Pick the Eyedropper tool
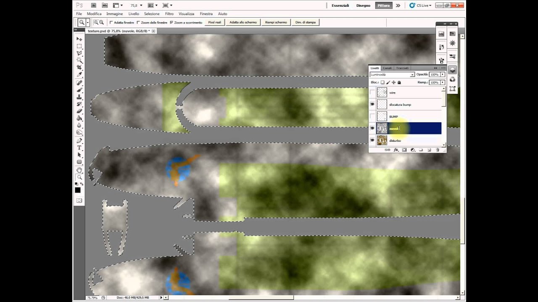 coord(79,75)
